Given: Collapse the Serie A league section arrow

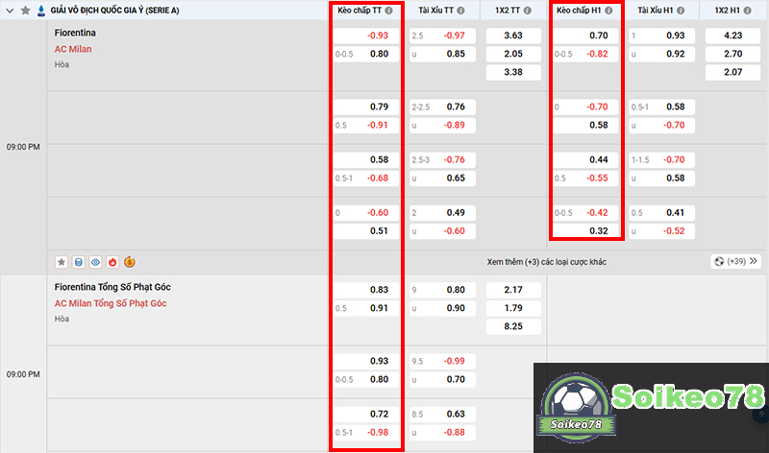Looking at the screenshot, I should tap(10, 11).
